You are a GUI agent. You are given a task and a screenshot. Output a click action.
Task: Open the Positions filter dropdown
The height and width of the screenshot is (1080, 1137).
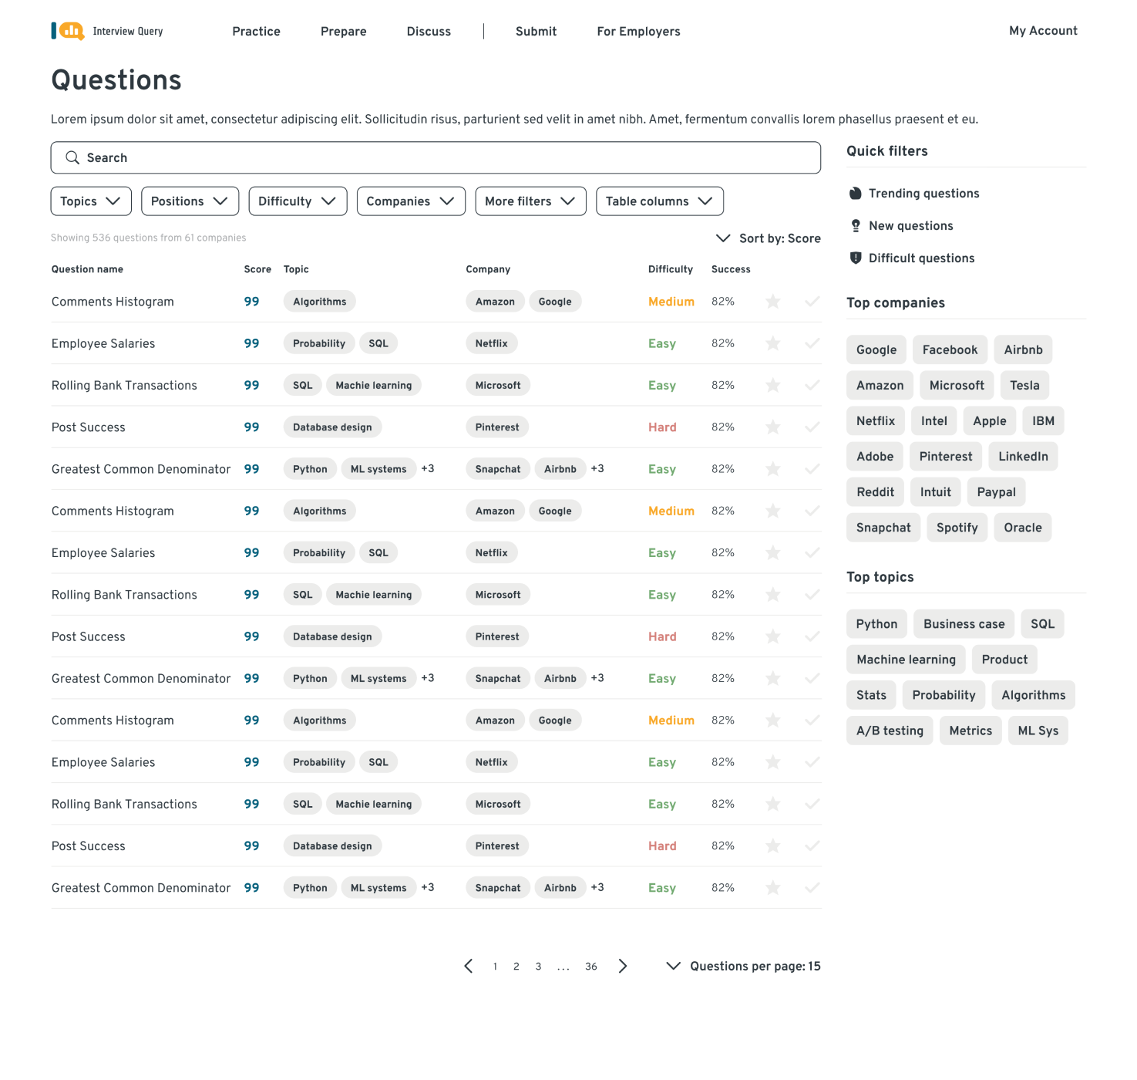(190, 201)
